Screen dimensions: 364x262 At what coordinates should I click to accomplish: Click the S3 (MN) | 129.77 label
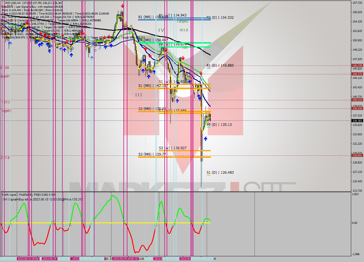click(152, 154)
